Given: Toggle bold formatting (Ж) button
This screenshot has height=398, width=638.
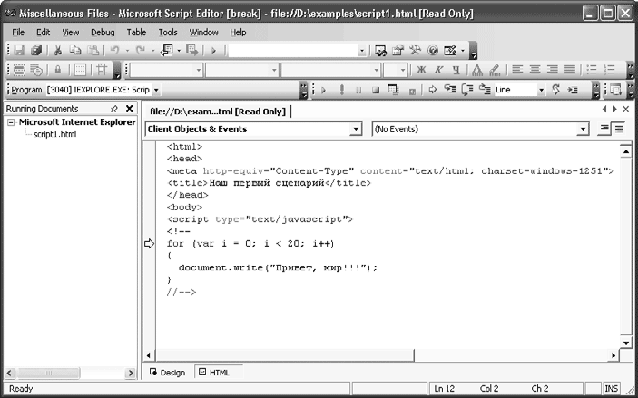Looking at the screenshot, I should click(421, 70).
